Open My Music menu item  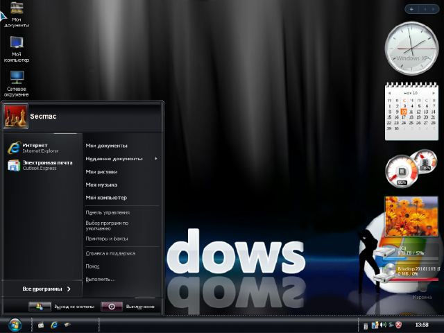click(101, 185)
